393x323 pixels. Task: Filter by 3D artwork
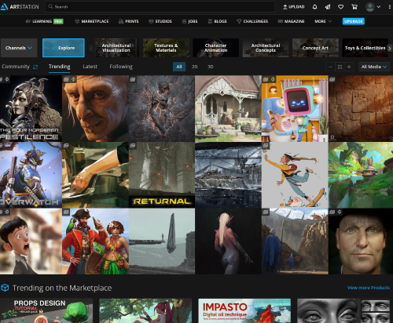[211, 67]
